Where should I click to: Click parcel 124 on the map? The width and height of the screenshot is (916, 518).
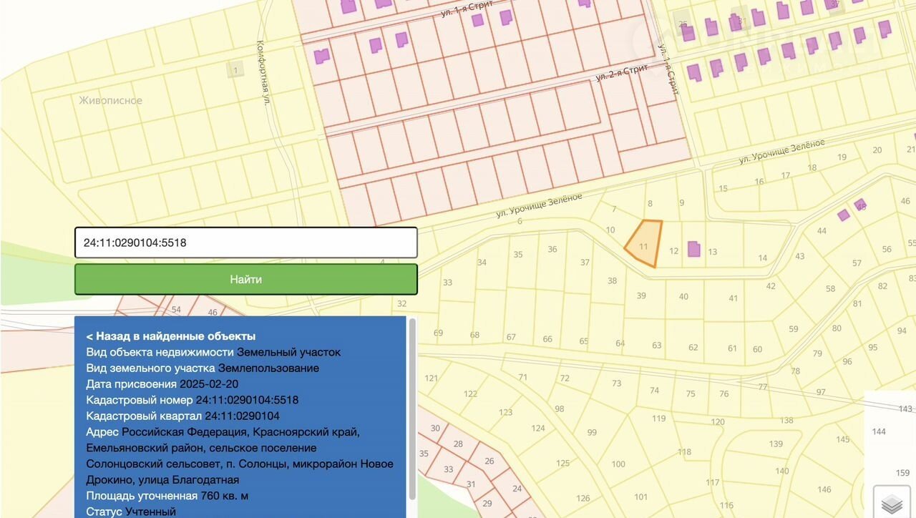point(538,429)
